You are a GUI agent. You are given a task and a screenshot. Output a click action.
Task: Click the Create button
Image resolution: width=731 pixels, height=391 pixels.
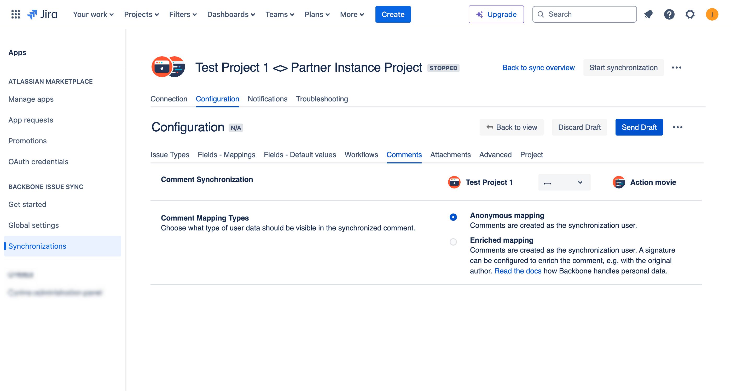click(393, 14)
